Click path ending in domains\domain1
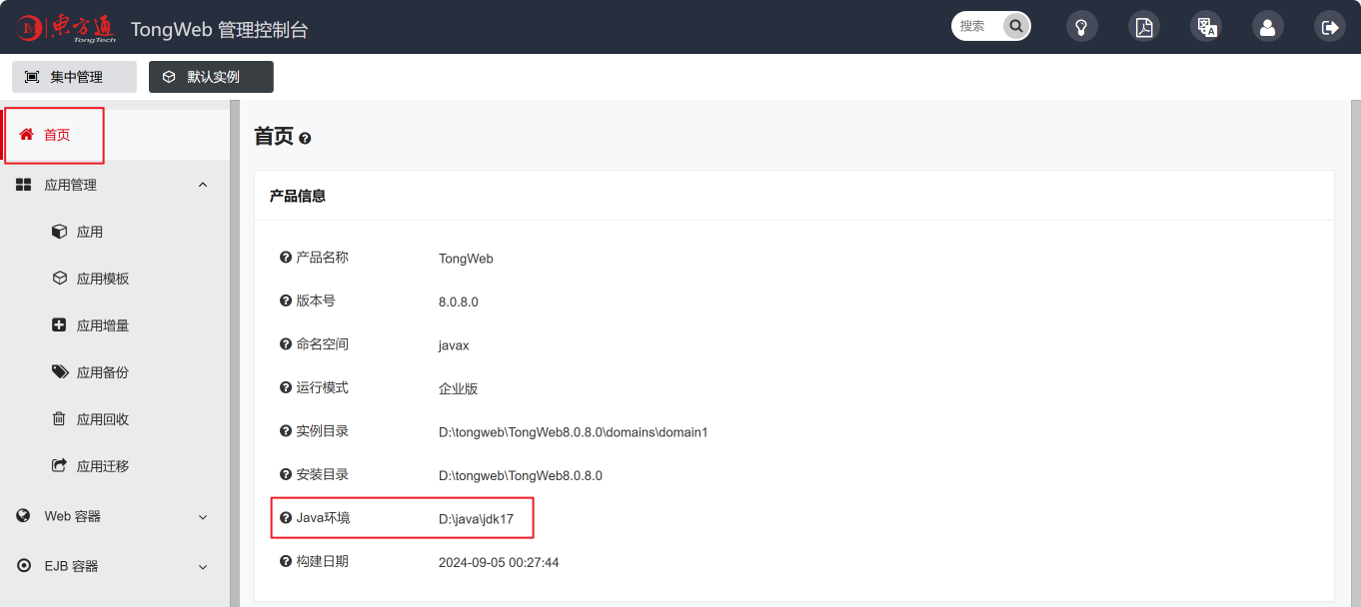This screenshot has height=607, width=1361. [x=573, y=432]
